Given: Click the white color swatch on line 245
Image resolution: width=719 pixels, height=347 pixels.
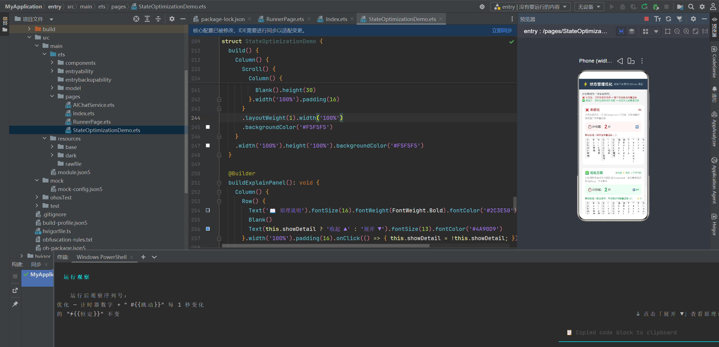Looking at the screenshot, I should 208,127.
